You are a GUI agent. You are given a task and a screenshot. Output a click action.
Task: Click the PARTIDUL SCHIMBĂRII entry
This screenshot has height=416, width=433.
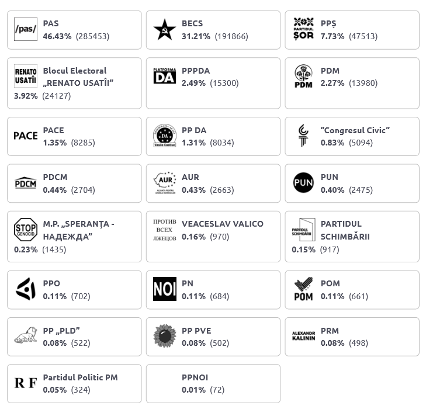(x=352, y=237)
